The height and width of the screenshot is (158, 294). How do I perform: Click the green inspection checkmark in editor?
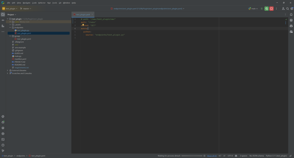tap(286, 19)
